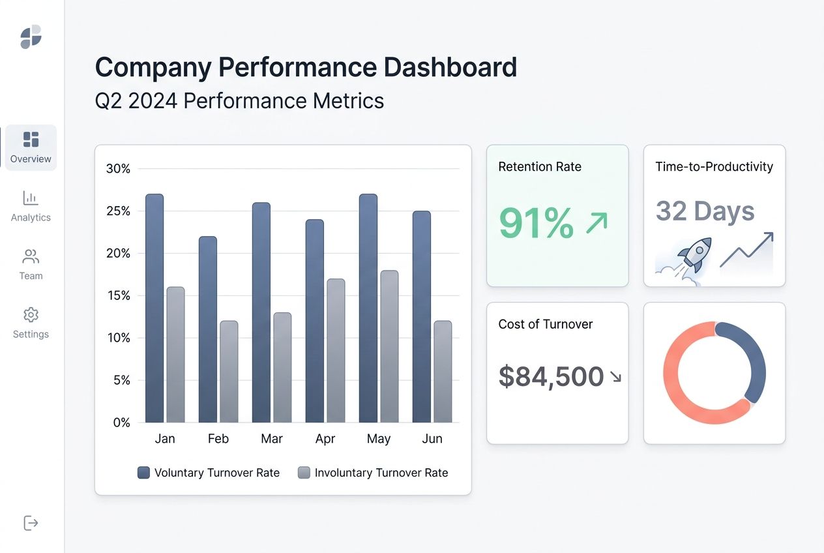Expand the Cost of Turnover card
This screenshot has width=824, height=553.
point(557,372)
